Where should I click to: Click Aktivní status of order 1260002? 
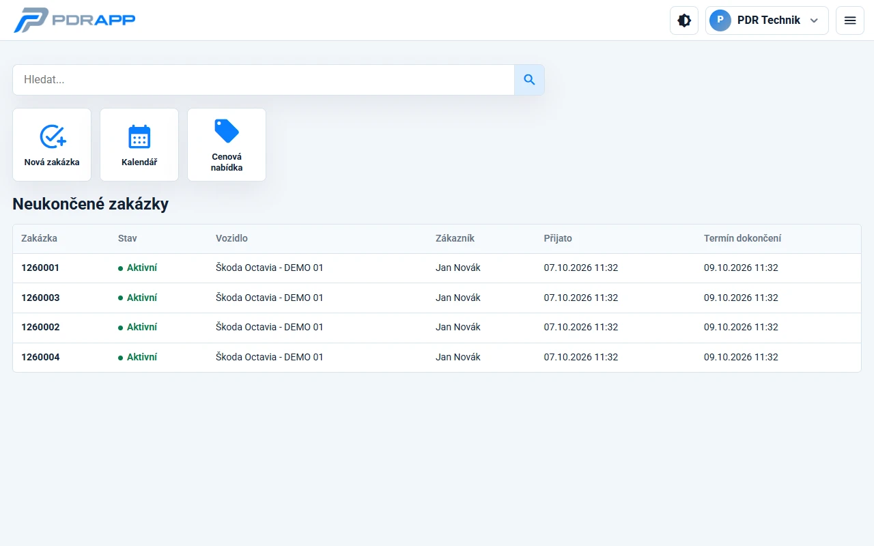[138, 328]
